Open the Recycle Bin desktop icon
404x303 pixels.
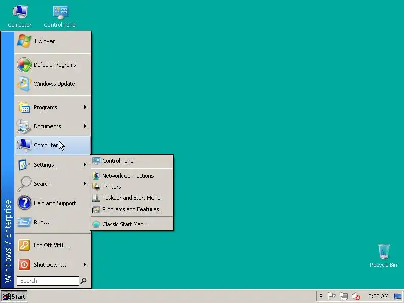tap(383, 256)
